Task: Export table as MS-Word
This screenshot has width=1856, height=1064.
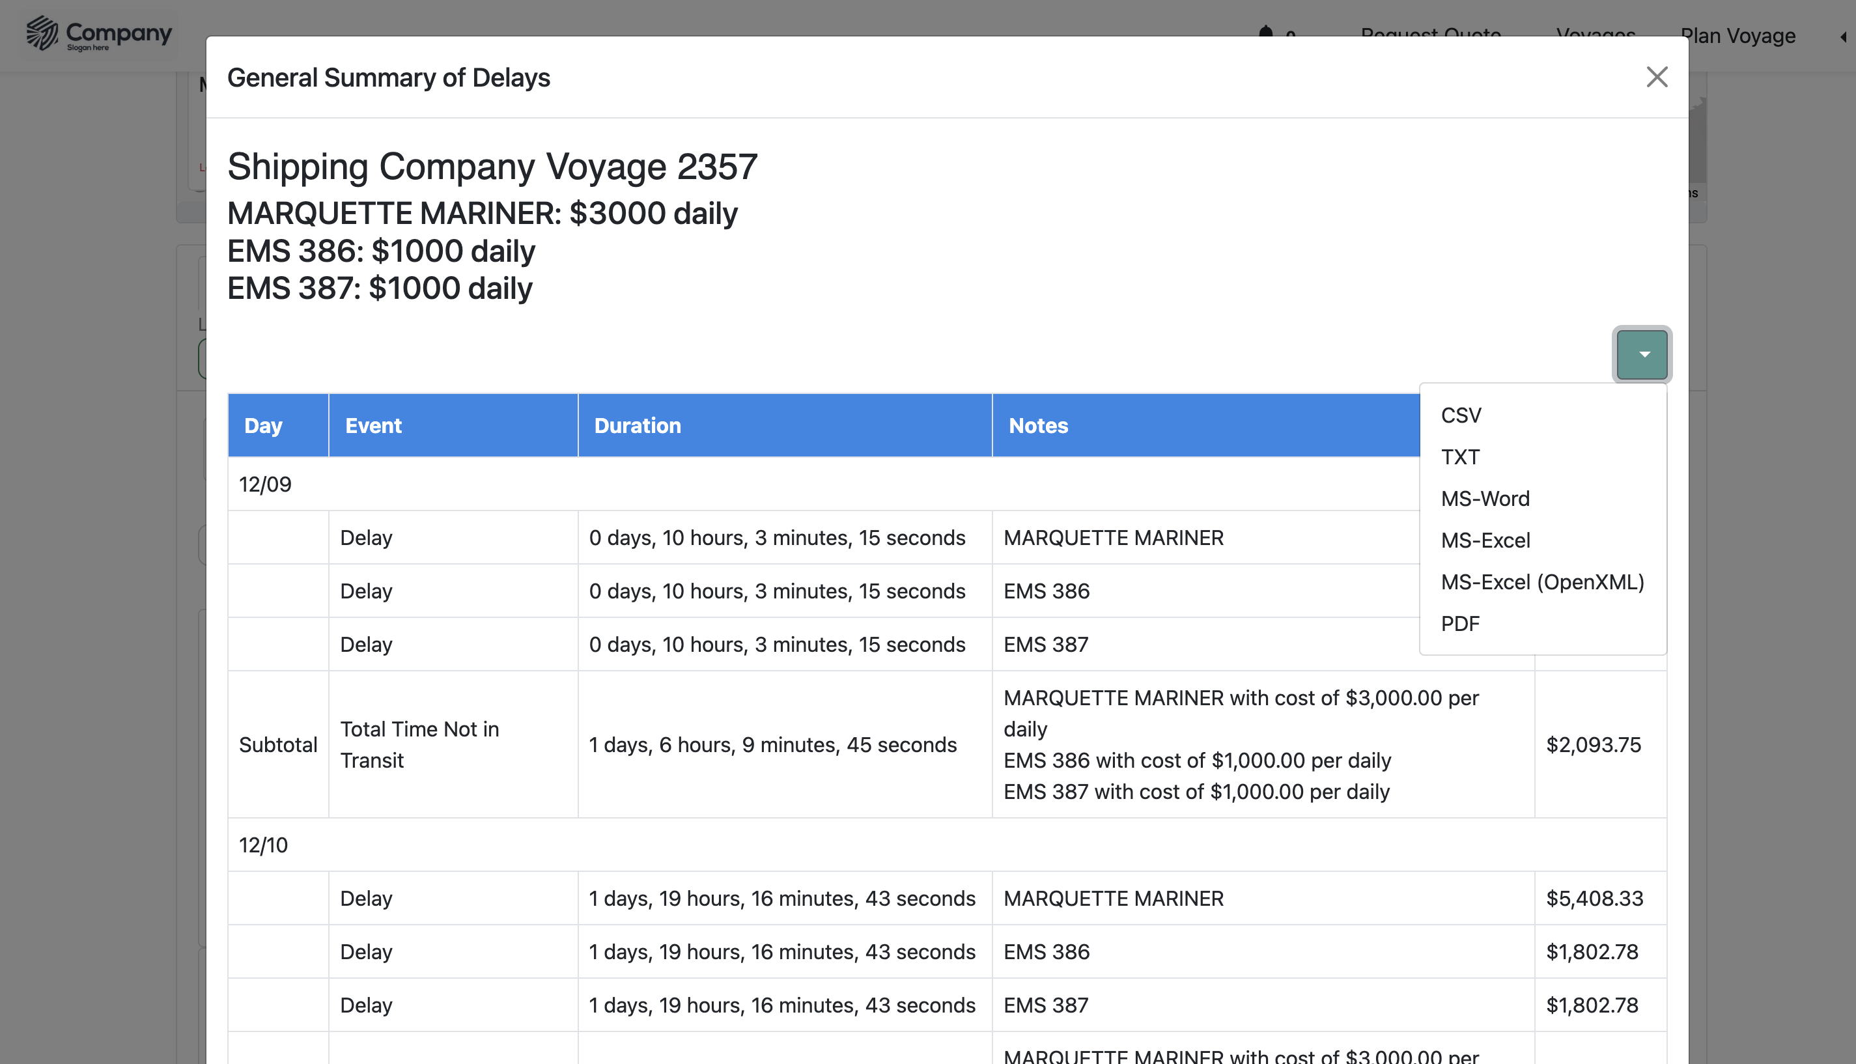Action: click(1485, 498)
